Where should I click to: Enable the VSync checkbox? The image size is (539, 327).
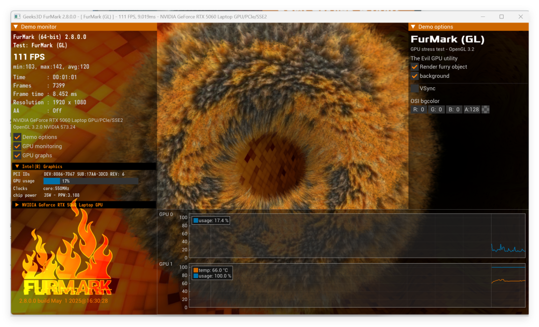tap(415, 89)
